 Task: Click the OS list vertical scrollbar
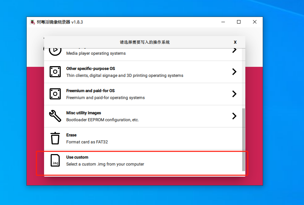243,139
